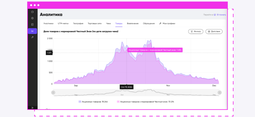Click the right range slider handle

[x=220, y=92]
